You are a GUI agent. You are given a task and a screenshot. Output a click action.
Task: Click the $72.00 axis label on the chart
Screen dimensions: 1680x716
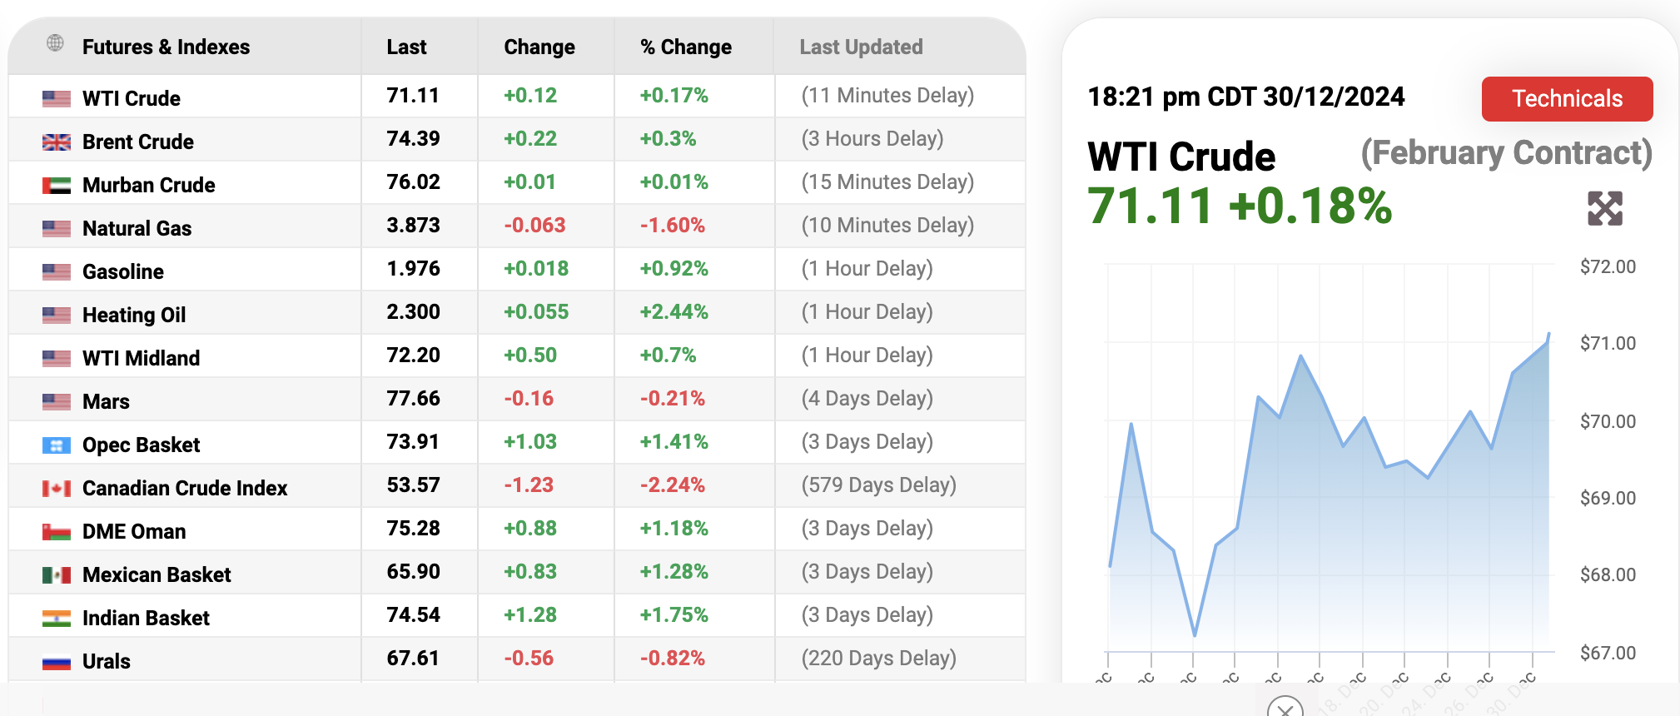point(1608,267)
